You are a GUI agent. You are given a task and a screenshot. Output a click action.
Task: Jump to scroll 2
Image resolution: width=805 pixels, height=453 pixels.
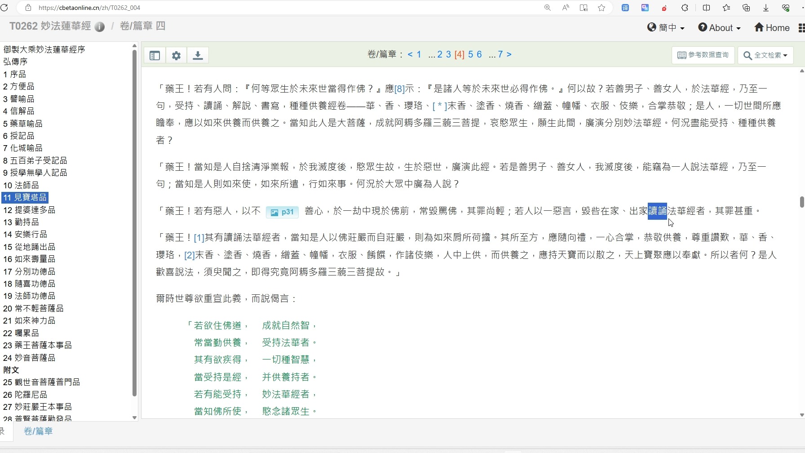click(x=440, y=54)
